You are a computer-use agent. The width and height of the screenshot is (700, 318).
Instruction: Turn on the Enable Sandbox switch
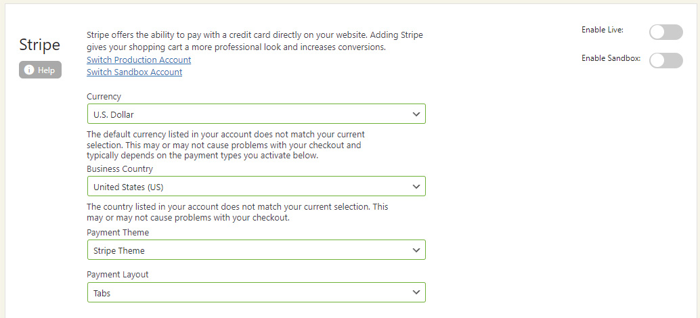coord(665,60)
